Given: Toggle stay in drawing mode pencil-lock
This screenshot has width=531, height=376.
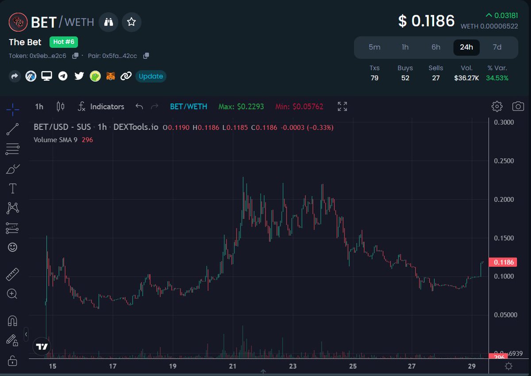Looking at the screenshot, I should 12,340.
